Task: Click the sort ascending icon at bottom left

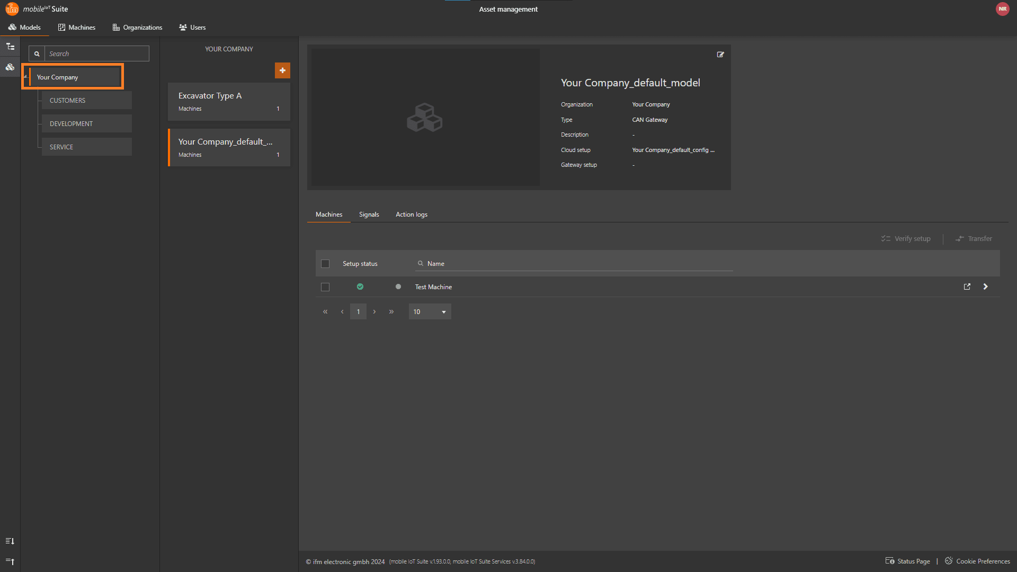Action: click(10, 561)
